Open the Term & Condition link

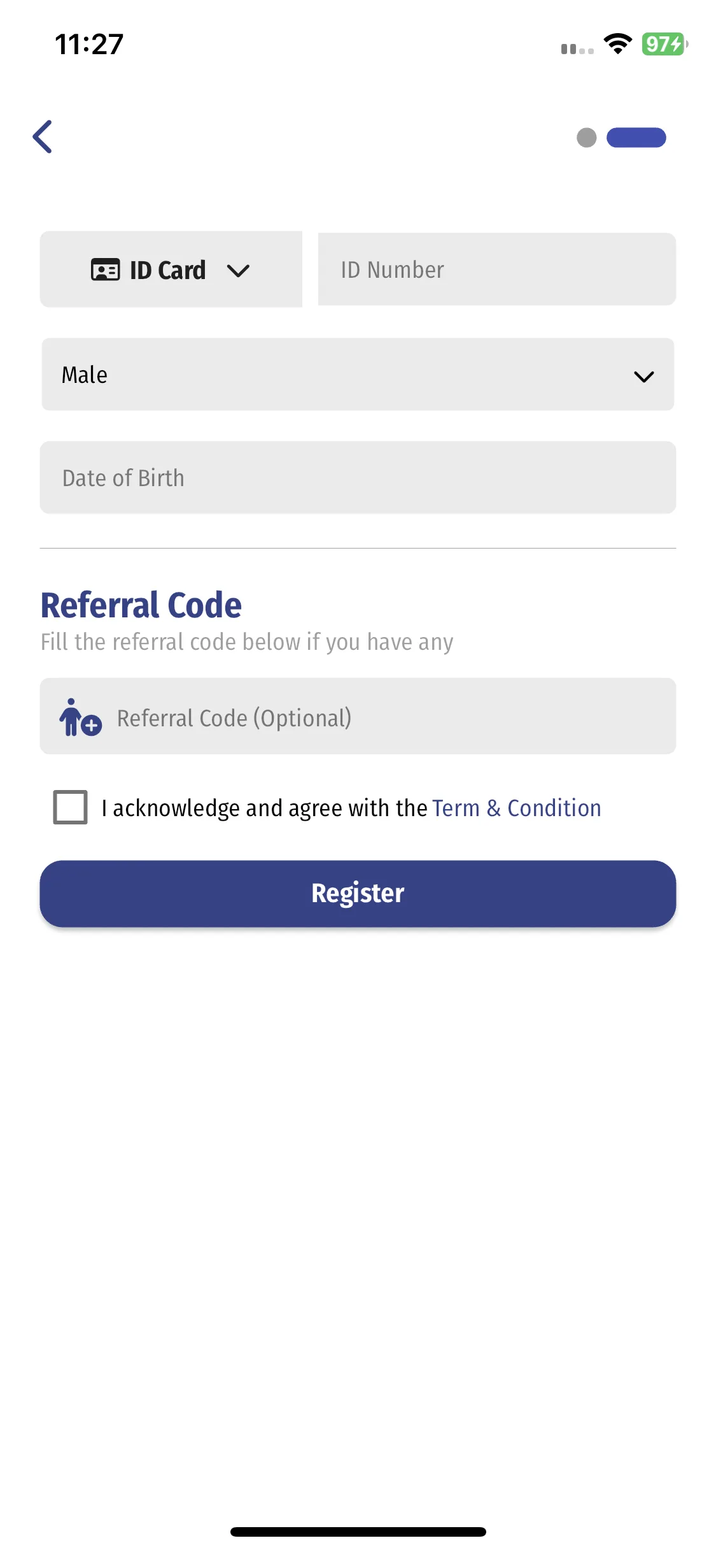point(516,808)
